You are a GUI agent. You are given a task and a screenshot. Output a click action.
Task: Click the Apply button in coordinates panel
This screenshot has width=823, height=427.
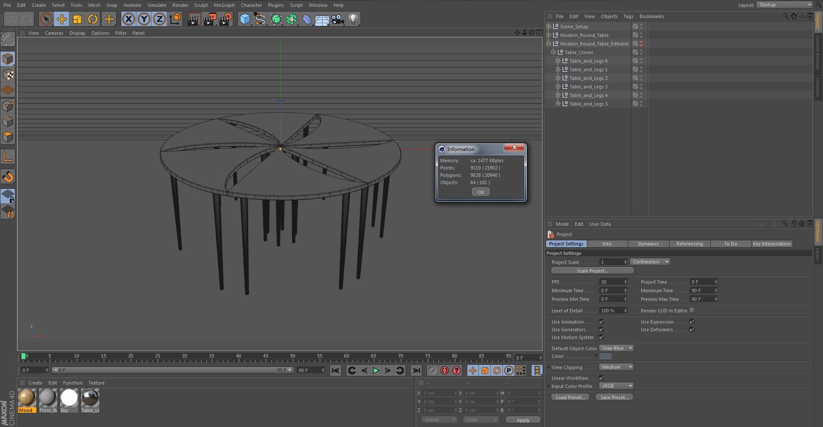click(523, 420)
